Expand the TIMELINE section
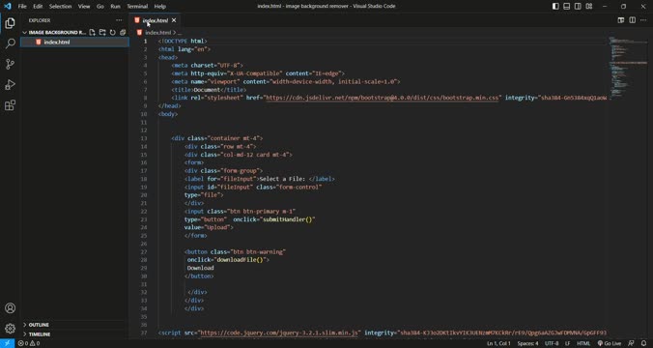 click(40, 333)
